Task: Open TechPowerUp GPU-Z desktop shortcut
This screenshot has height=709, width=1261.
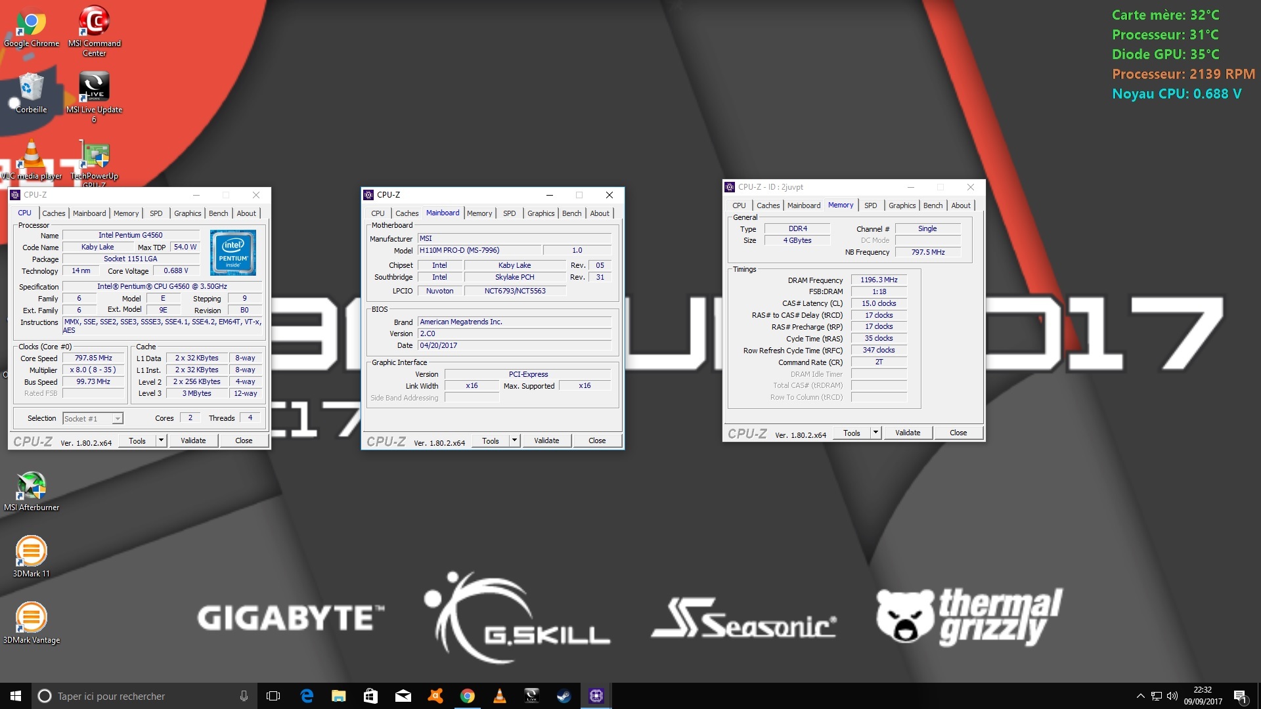Action: point(94,163)
